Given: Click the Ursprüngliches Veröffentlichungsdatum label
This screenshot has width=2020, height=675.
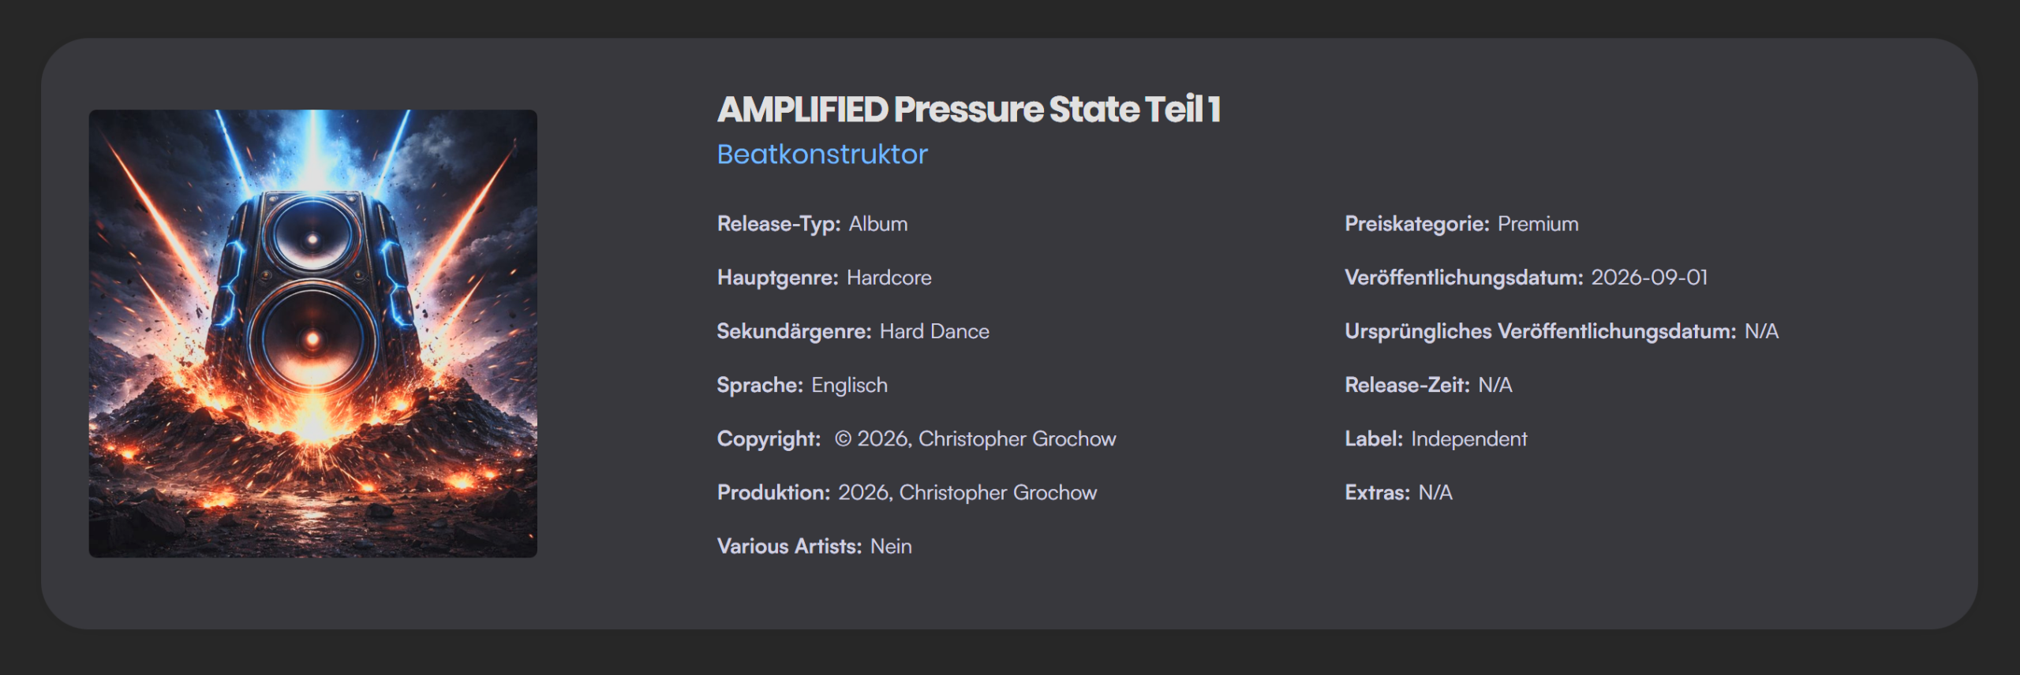Looking at the screenshot, I should click(x=1539, y=331).
